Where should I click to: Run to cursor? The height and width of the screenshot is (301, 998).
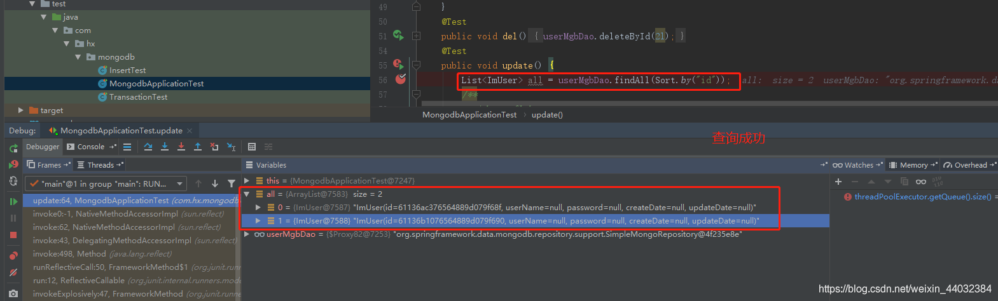tap(231, 147)
